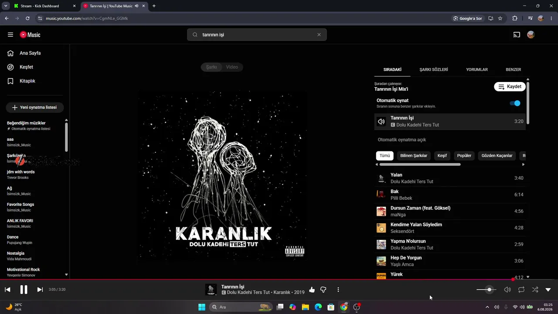Click the 'Yapma N'olursun' title in queue

tap(408, 241)
